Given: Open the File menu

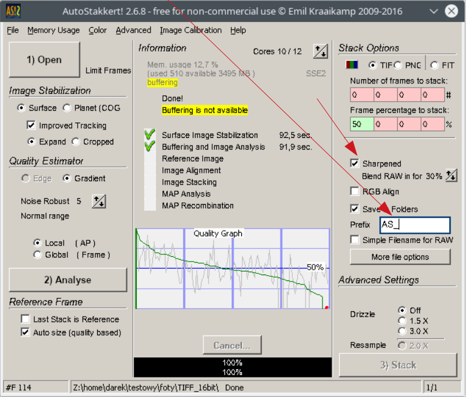Looking at the screenshot, I should click(13, 30).
